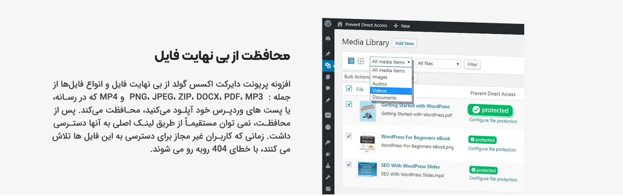Open SEO With WordPress Slides title link
The width and height of the screenshot is (623, 196).
click(410, 166)
